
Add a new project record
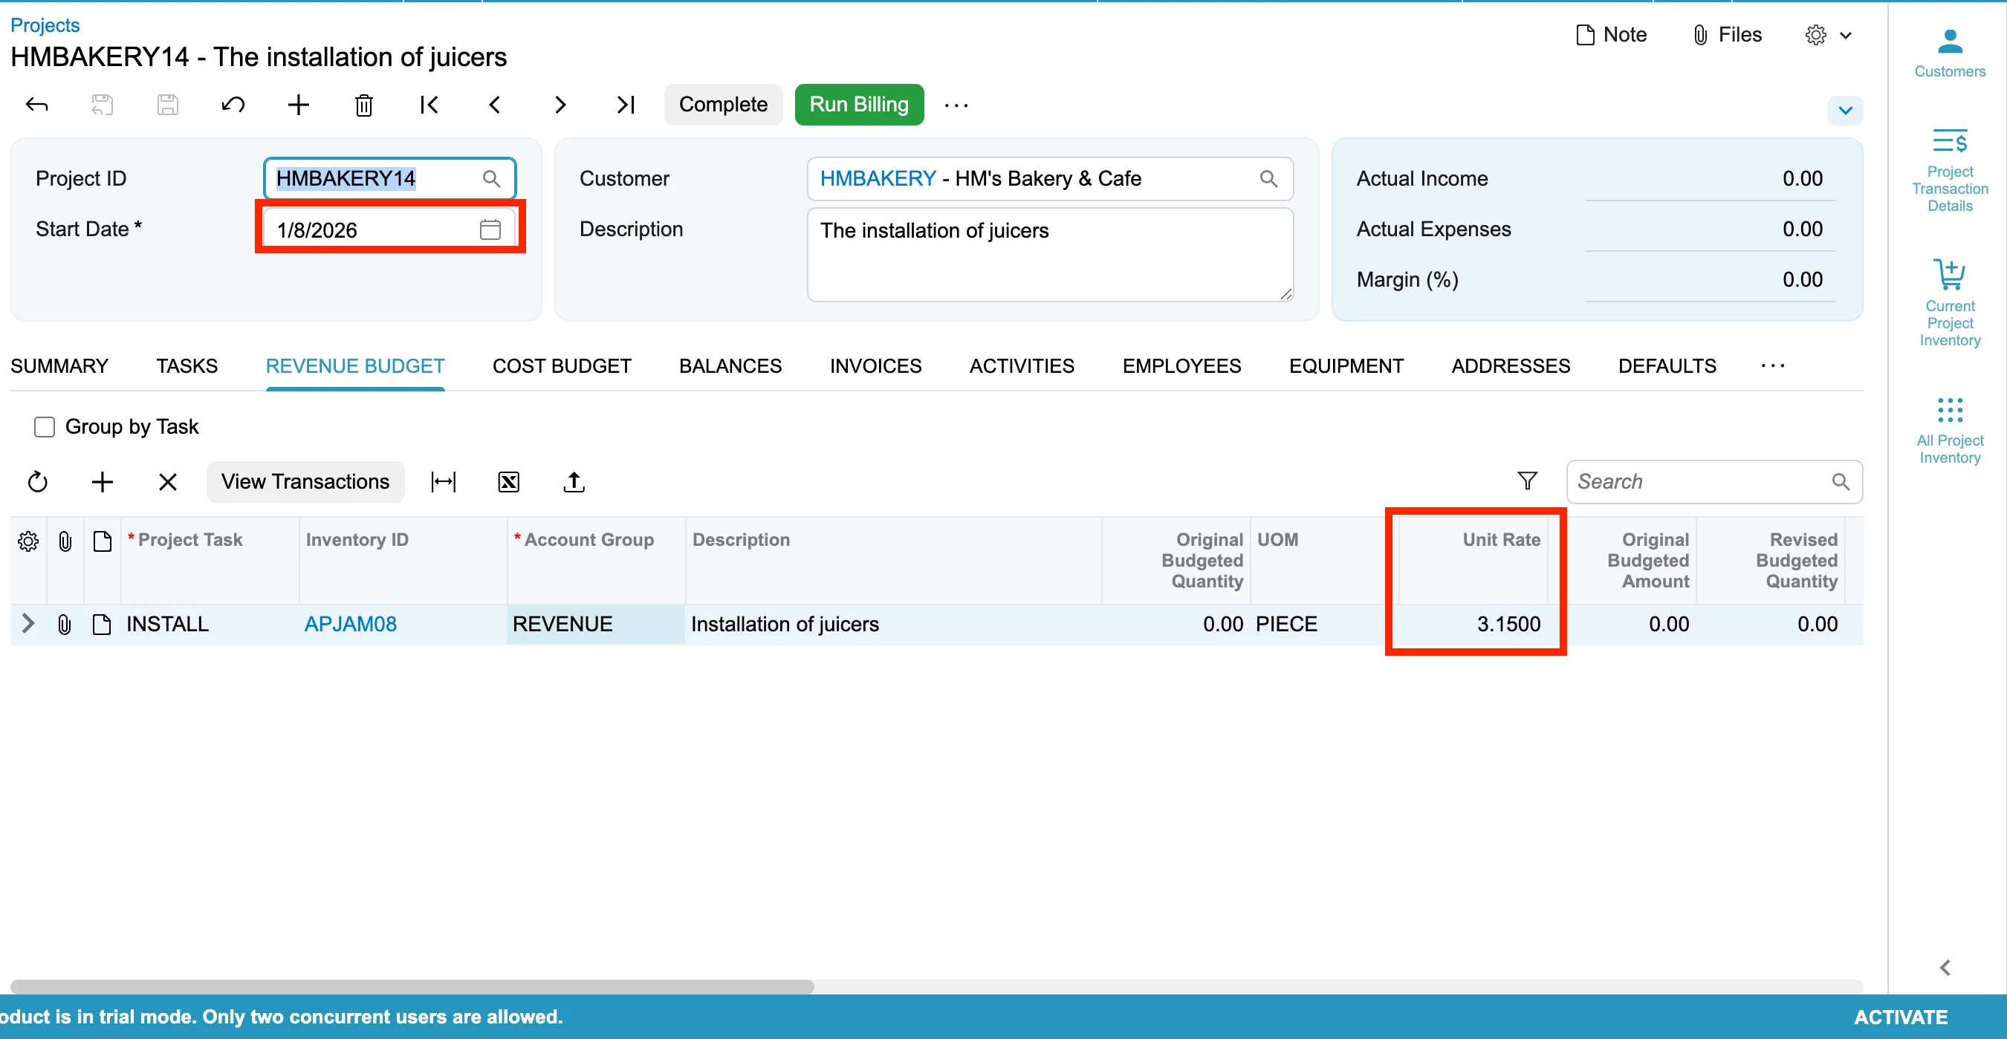click(x=299, y=105)
